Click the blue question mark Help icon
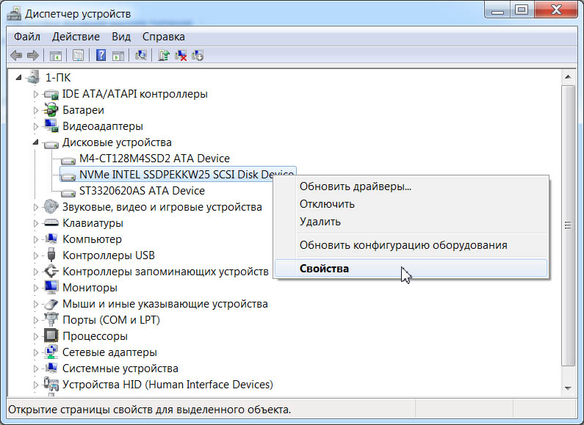 101,55
